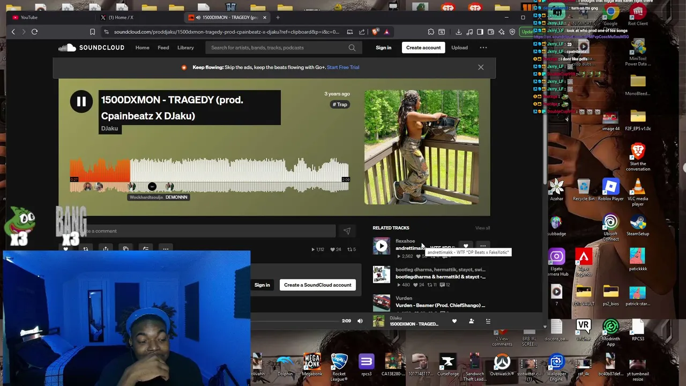Screen dimensions: 686x386
Task: Launch Rocket League desktop shortcut
Action: point(339,367)
